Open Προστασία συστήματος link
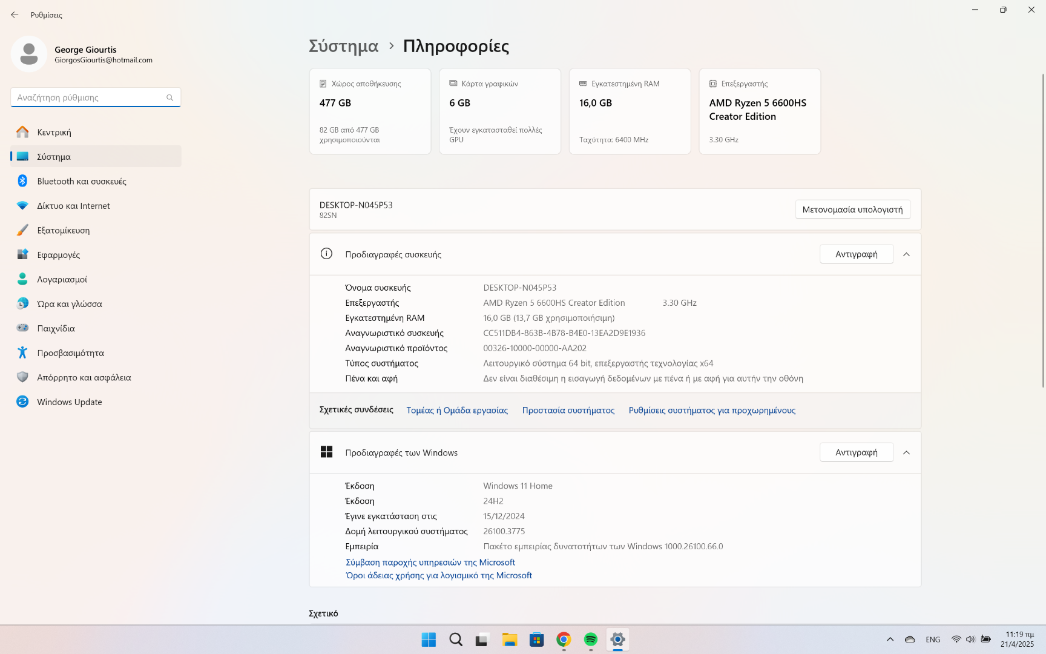The width and height of the screenshot is (1046, 654). [x=568, y=410]
